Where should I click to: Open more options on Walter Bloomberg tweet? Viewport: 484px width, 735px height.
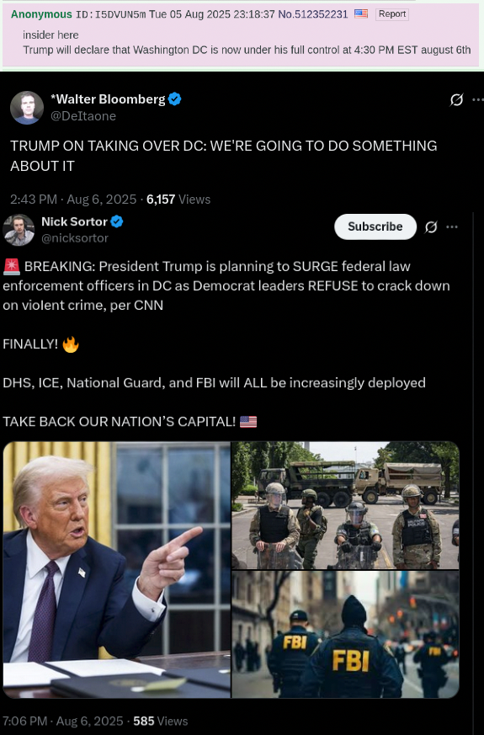[478, 99]
